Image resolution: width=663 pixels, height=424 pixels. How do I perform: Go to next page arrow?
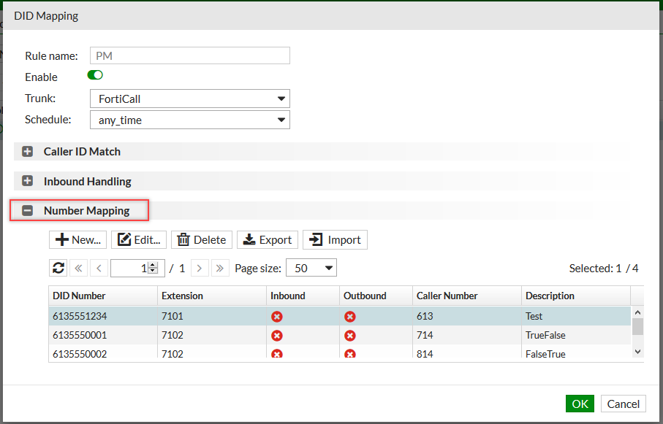coord(200,268)
